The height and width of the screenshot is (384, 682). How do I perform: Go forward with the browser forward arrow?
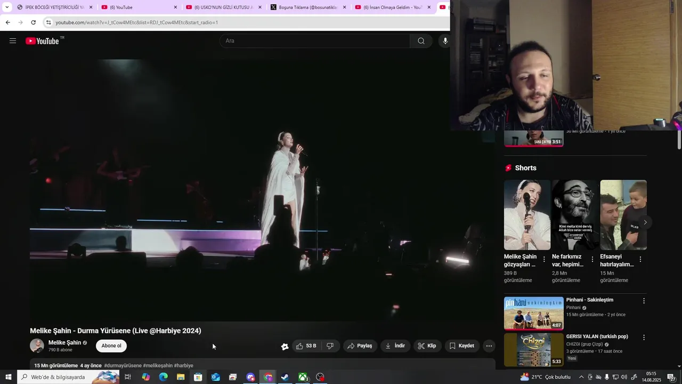pos(20,22)
